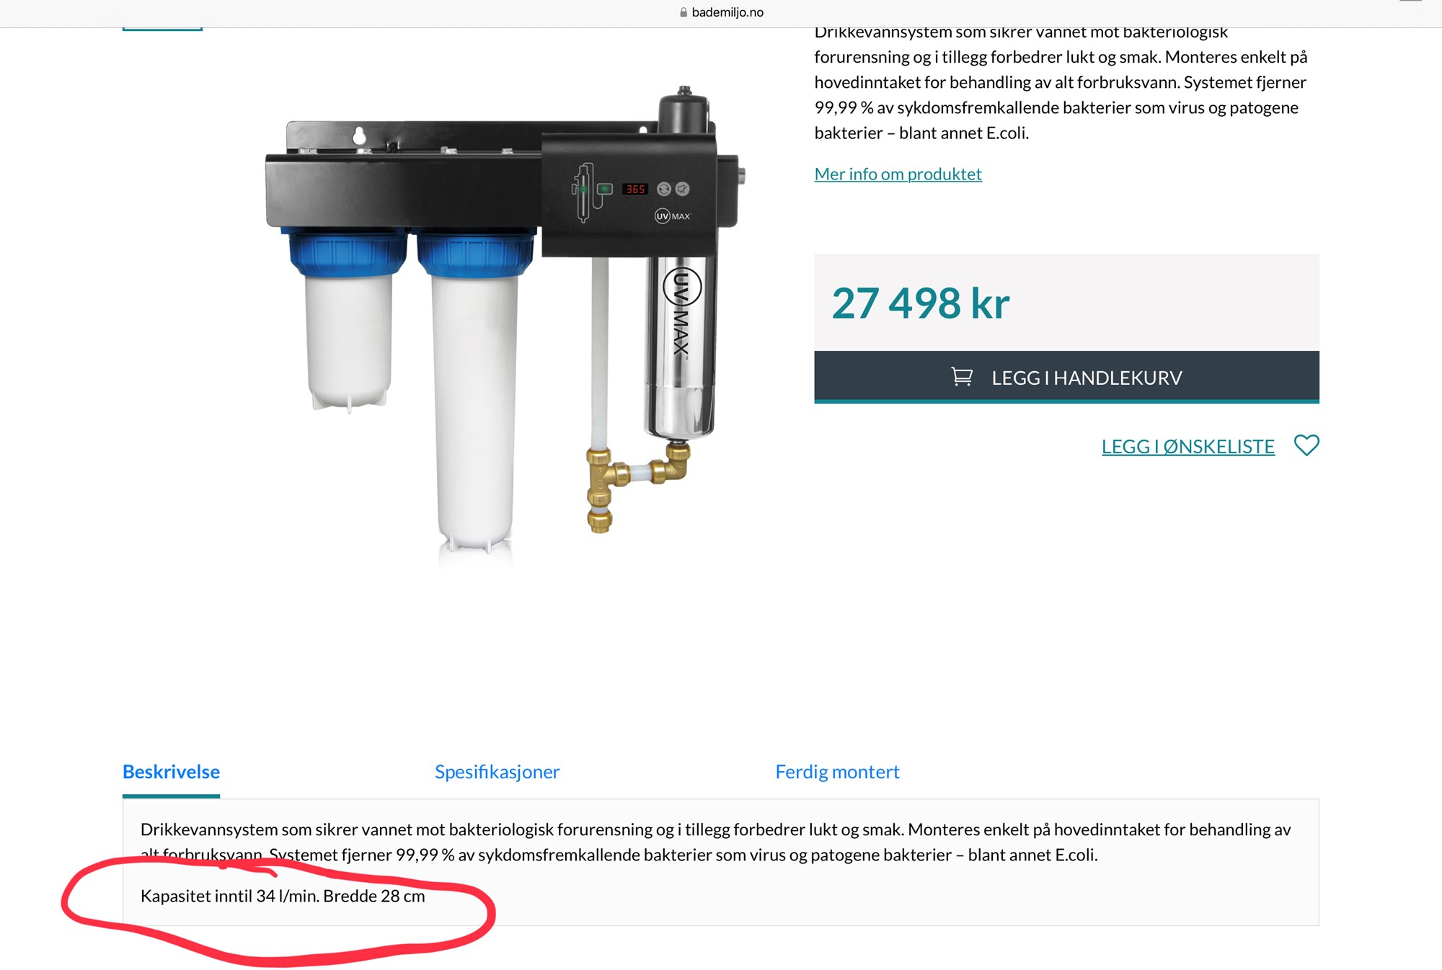Screen dimensions: 1442x970
Task: Click the Kapasitet inntil 34 l/min text
Action: (x=230, y=896)
